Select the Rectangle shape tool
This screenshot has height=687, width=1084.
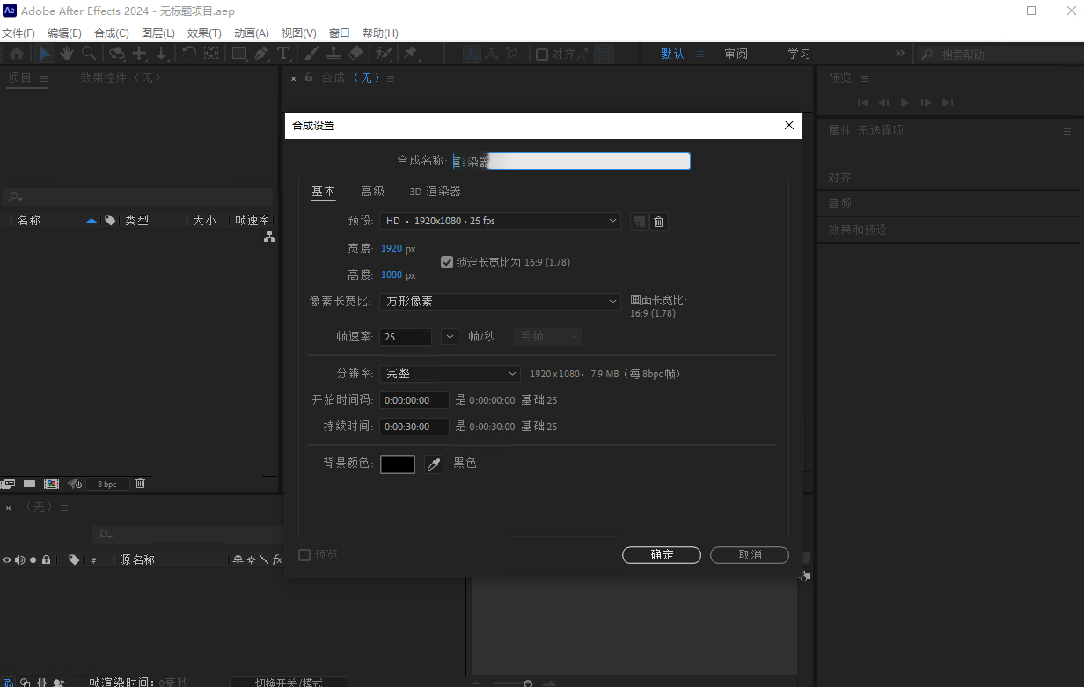click(239, 54)
